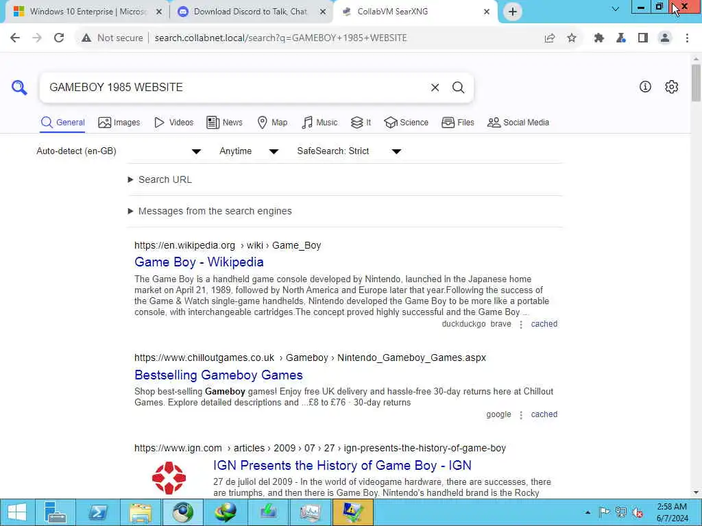The height and width of the screenshot is (526, 702).
Task: Click the page vertical scrollbar thumb
Action: point(696,83)
